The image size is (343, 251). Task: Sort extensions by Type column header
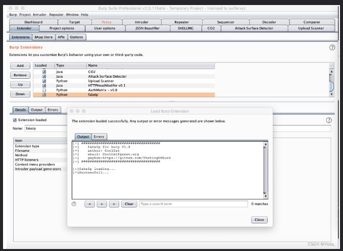click(70, 65)
